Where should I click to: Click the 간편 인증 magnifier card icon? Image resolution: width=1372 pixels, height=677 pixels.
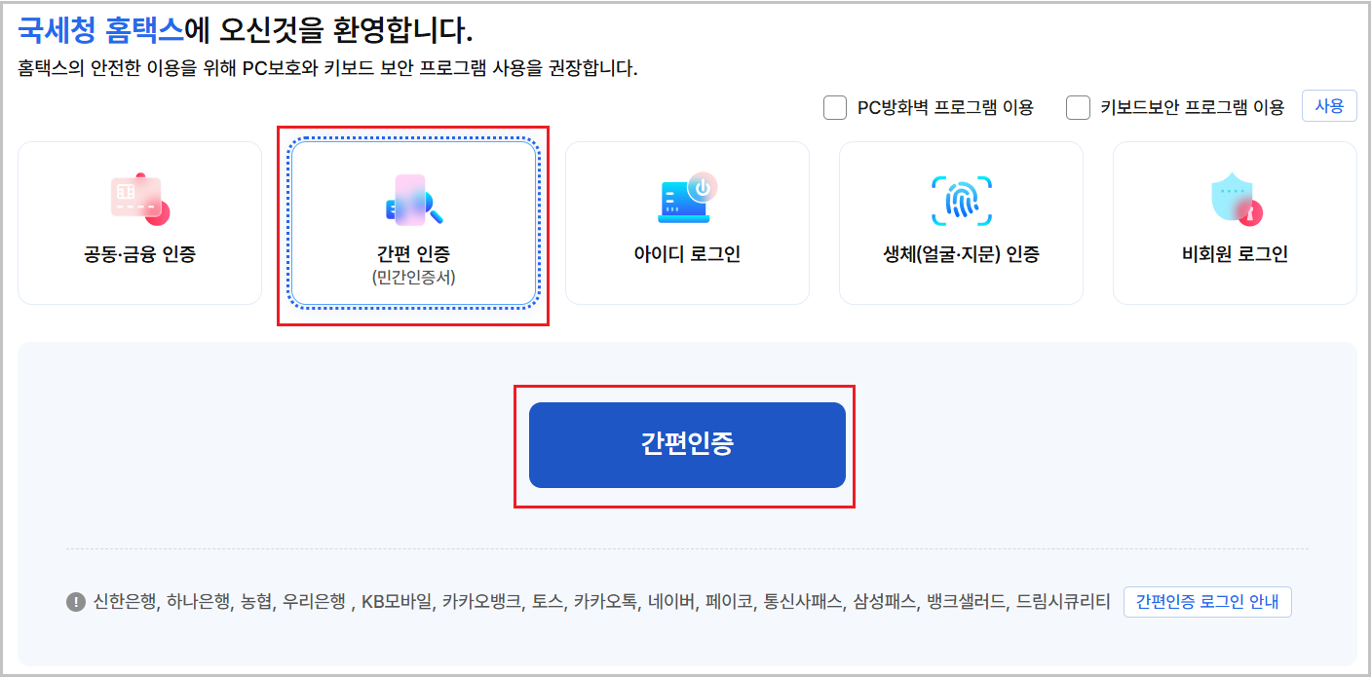413,200
